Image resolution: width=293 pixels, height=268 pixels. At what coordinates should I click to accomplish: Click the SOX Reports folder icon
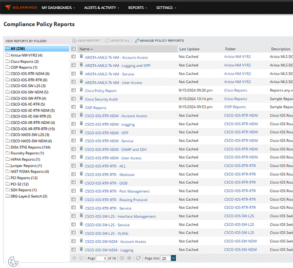pyautogui.click(x=8, y=190)
